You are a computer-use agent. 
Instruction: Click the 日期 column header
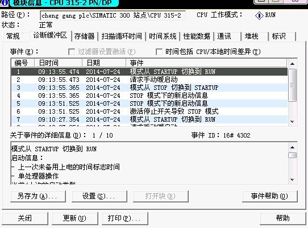pos(104,63)
